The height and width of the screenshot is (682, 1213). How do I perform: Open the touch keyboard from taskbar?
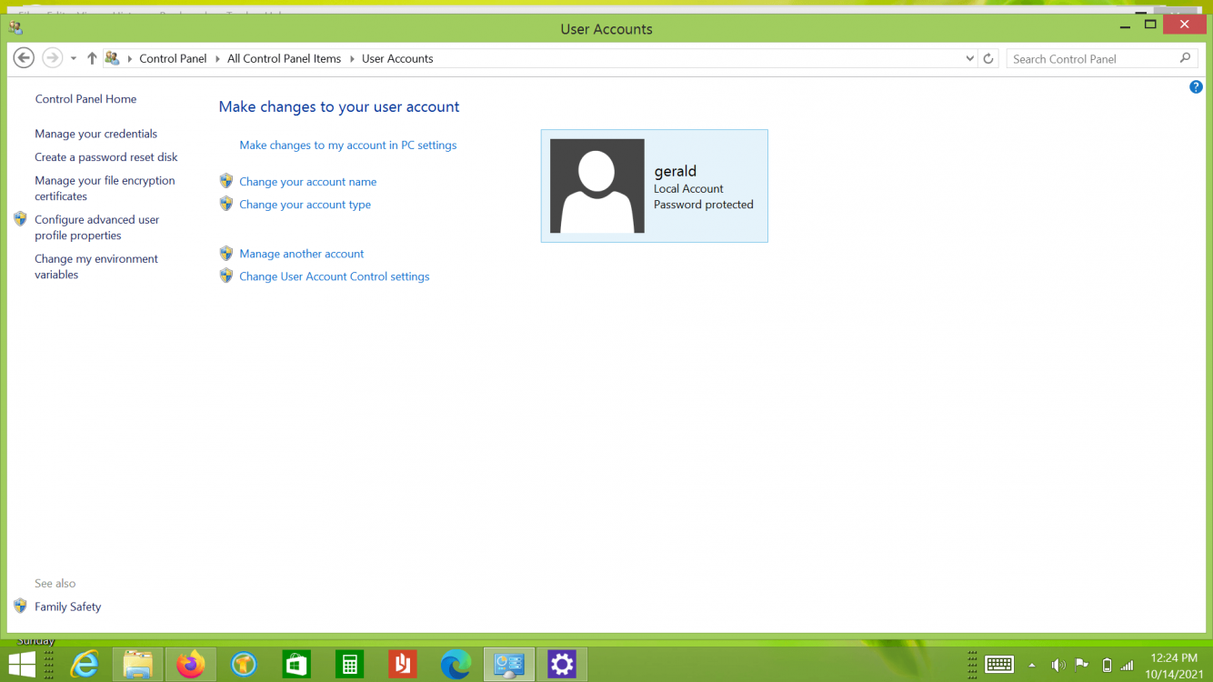pos(999,665)
